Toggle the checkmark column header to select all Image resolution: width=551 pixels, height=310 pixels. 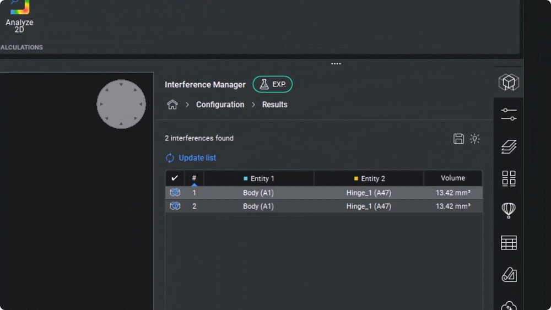(x=175, y=178)
